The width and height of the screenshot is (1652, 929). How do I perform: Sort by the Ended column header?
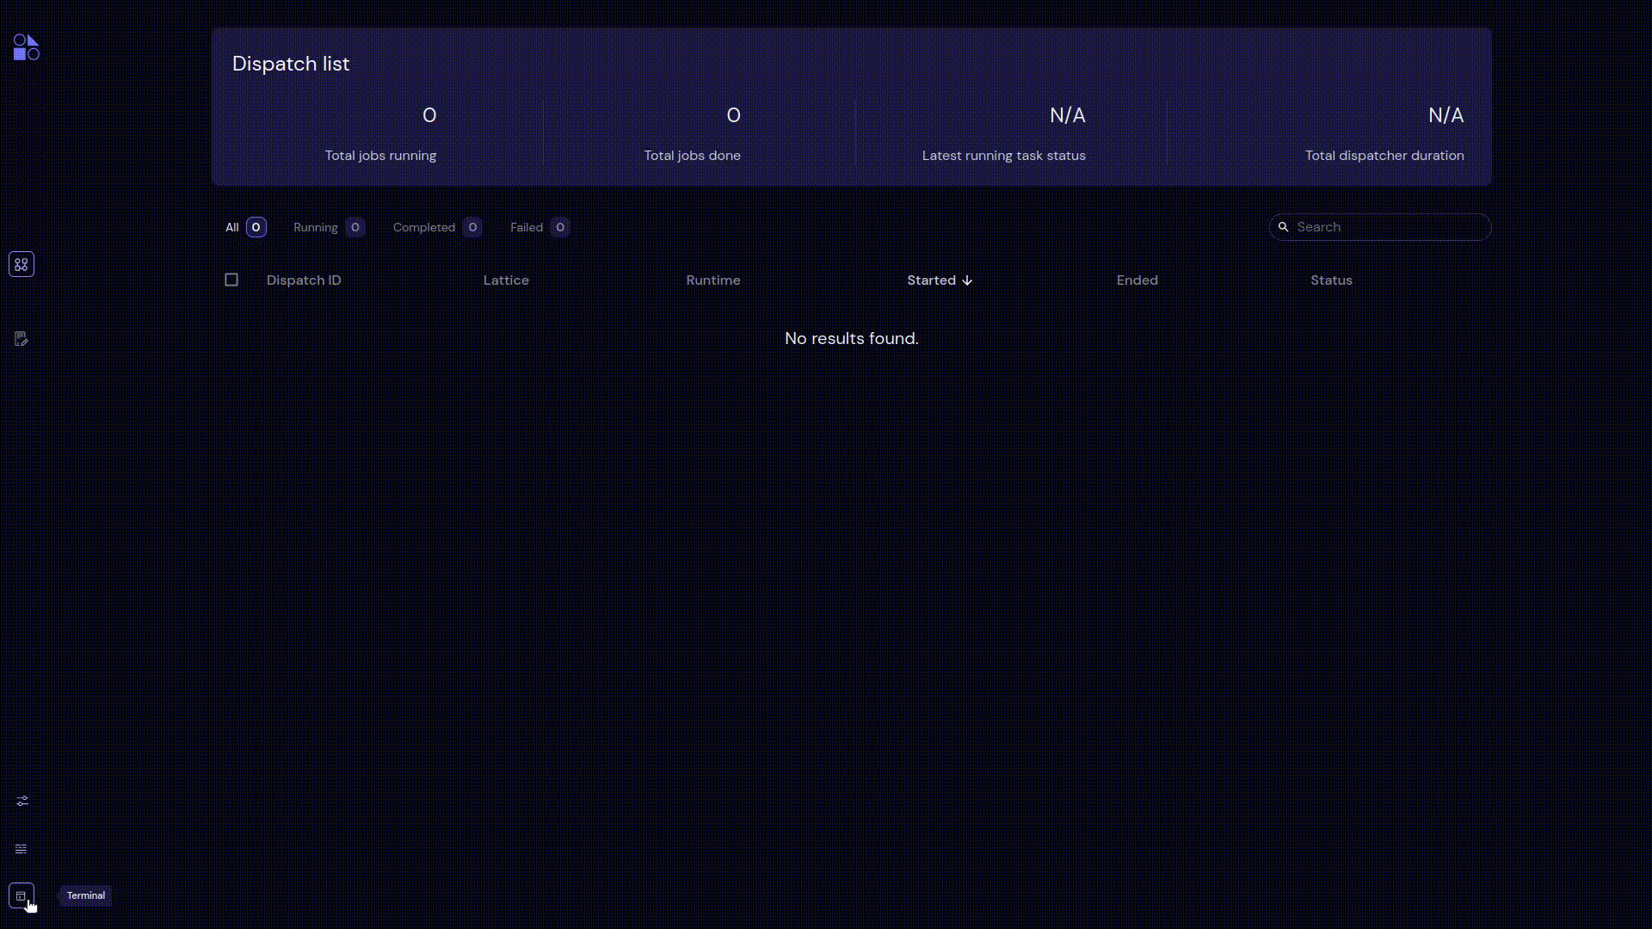tap(1137, 280)
